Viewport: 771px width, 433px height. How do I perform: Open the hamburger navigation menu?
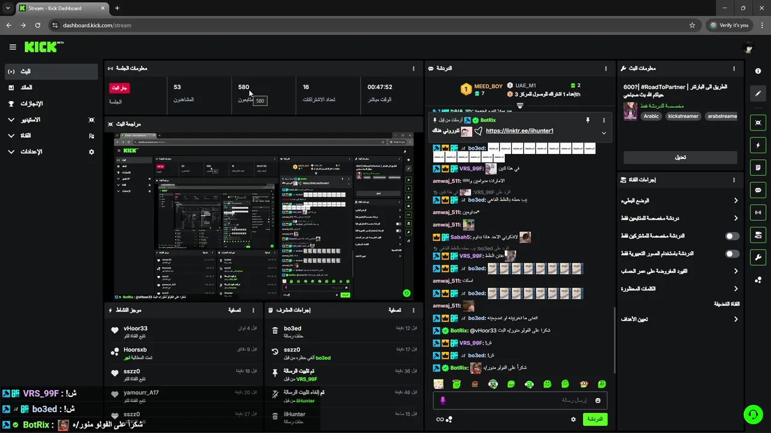pyautogui.click(x=13, y=47)
